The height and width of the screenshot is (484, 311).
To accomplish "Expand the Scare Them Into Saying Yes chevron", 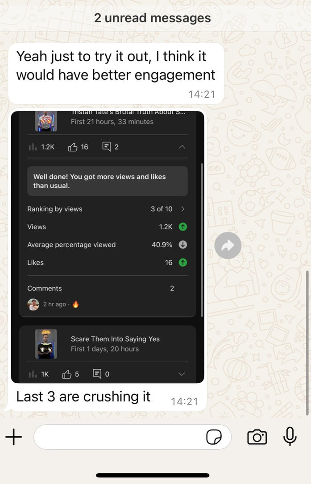I will 182,374.
